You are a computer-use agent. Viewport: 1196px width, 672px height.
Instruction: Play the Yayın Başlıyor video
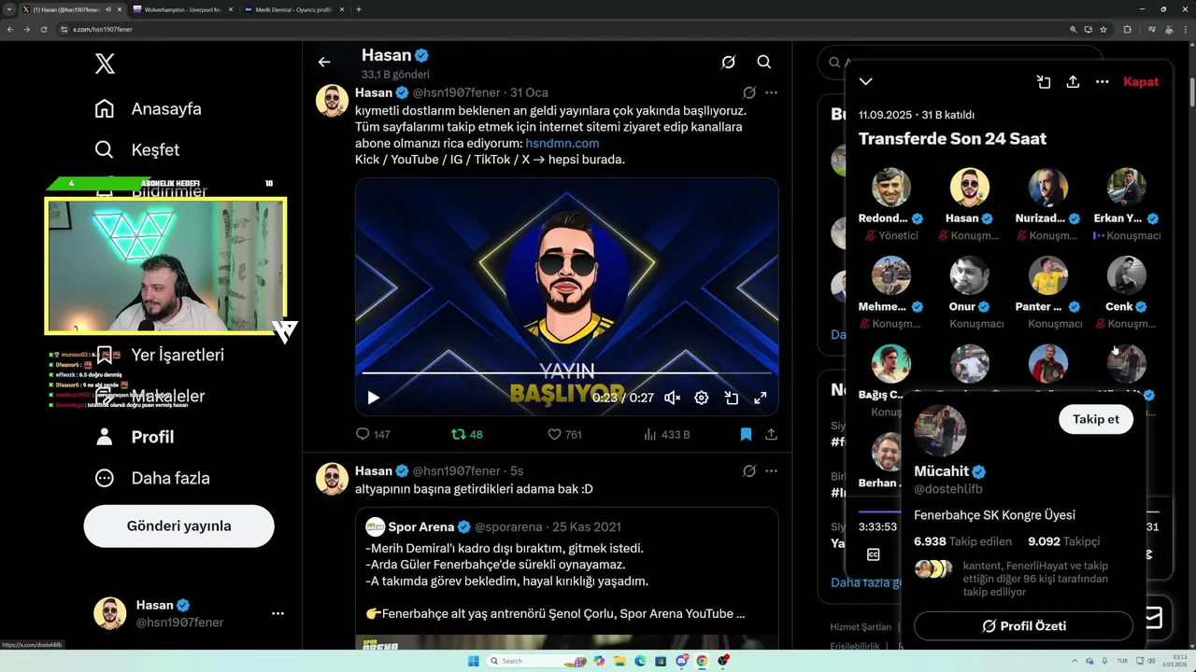click(x=373, y=398)
